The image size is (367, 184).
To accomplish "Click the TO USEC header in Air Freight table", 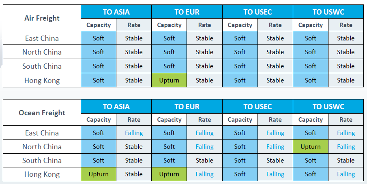I will coord(258,12).
